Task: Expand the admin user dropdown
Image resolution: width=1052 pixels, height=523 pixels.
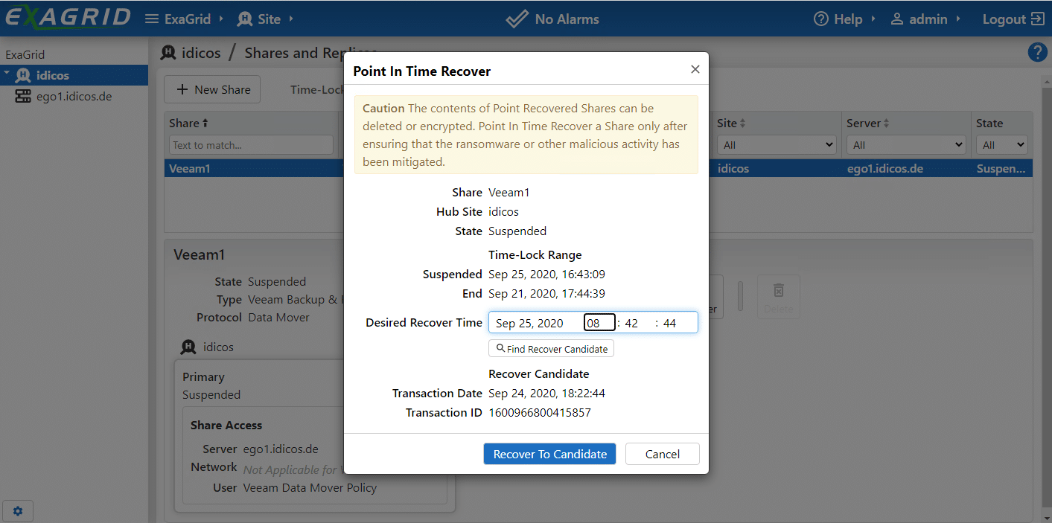Action: tap(926, 19)
